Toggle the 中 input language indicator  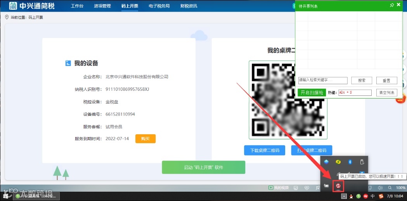tap(373, 196)
